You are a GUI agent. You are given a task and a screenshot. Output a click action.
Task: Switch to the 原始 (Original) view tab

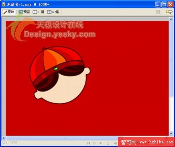click(x=9, y=12)
